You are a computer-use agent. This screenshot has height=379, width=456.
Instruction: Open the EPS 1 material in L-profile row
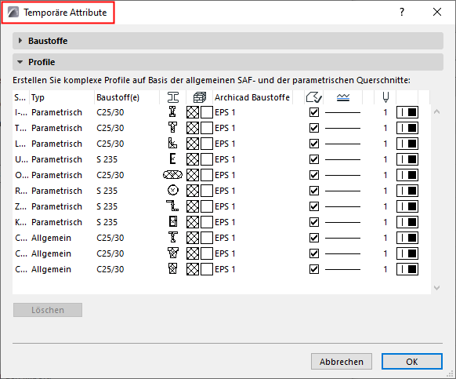225,144
